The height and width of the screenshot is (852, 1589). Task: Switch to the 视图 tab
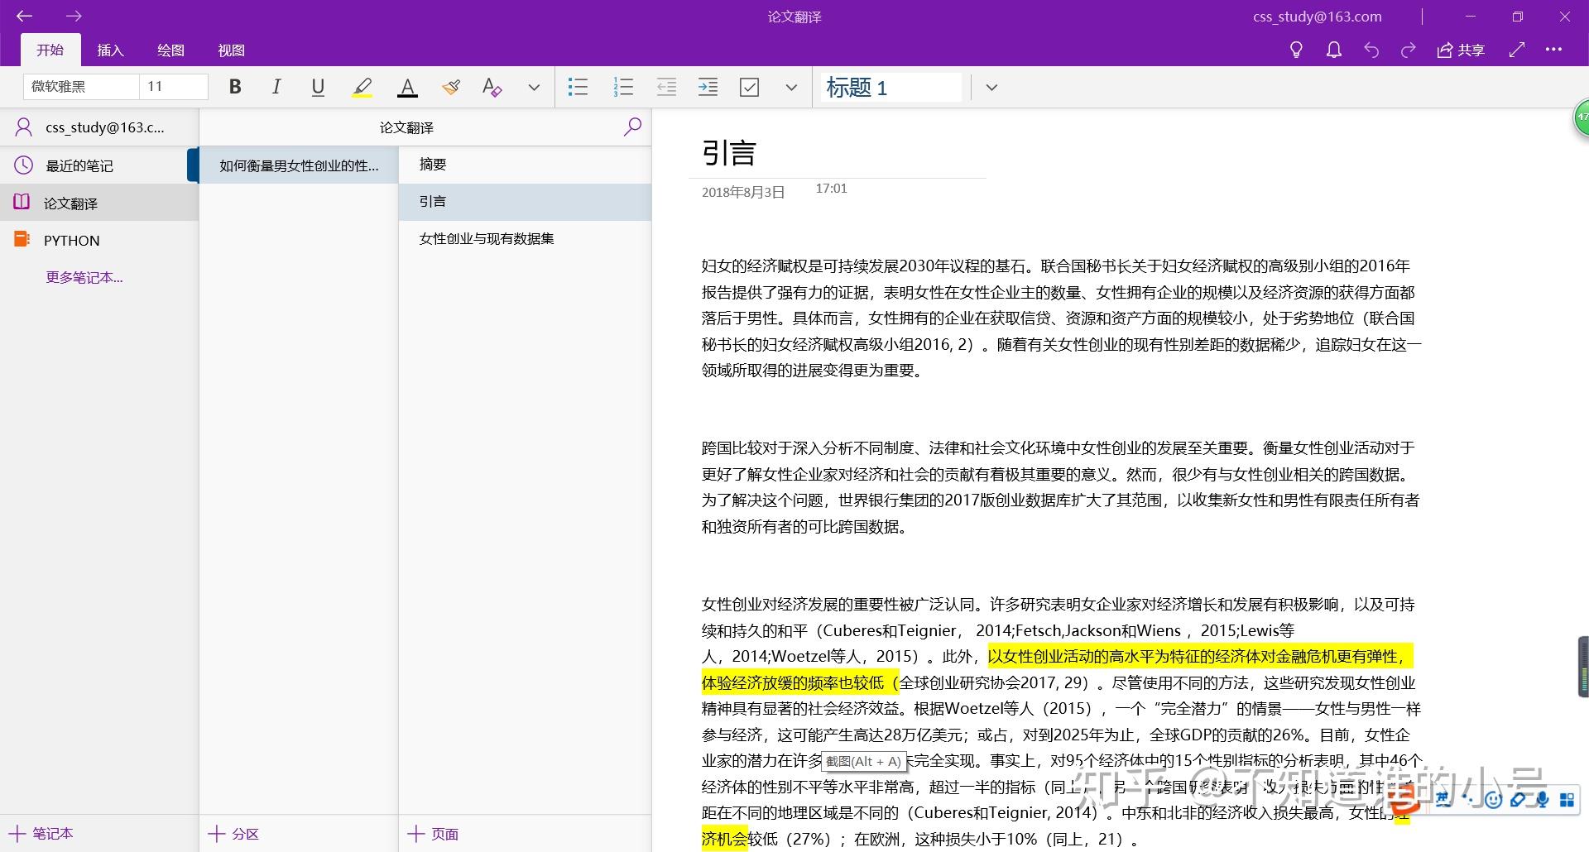pyautogui.click(x=231, y=50)
